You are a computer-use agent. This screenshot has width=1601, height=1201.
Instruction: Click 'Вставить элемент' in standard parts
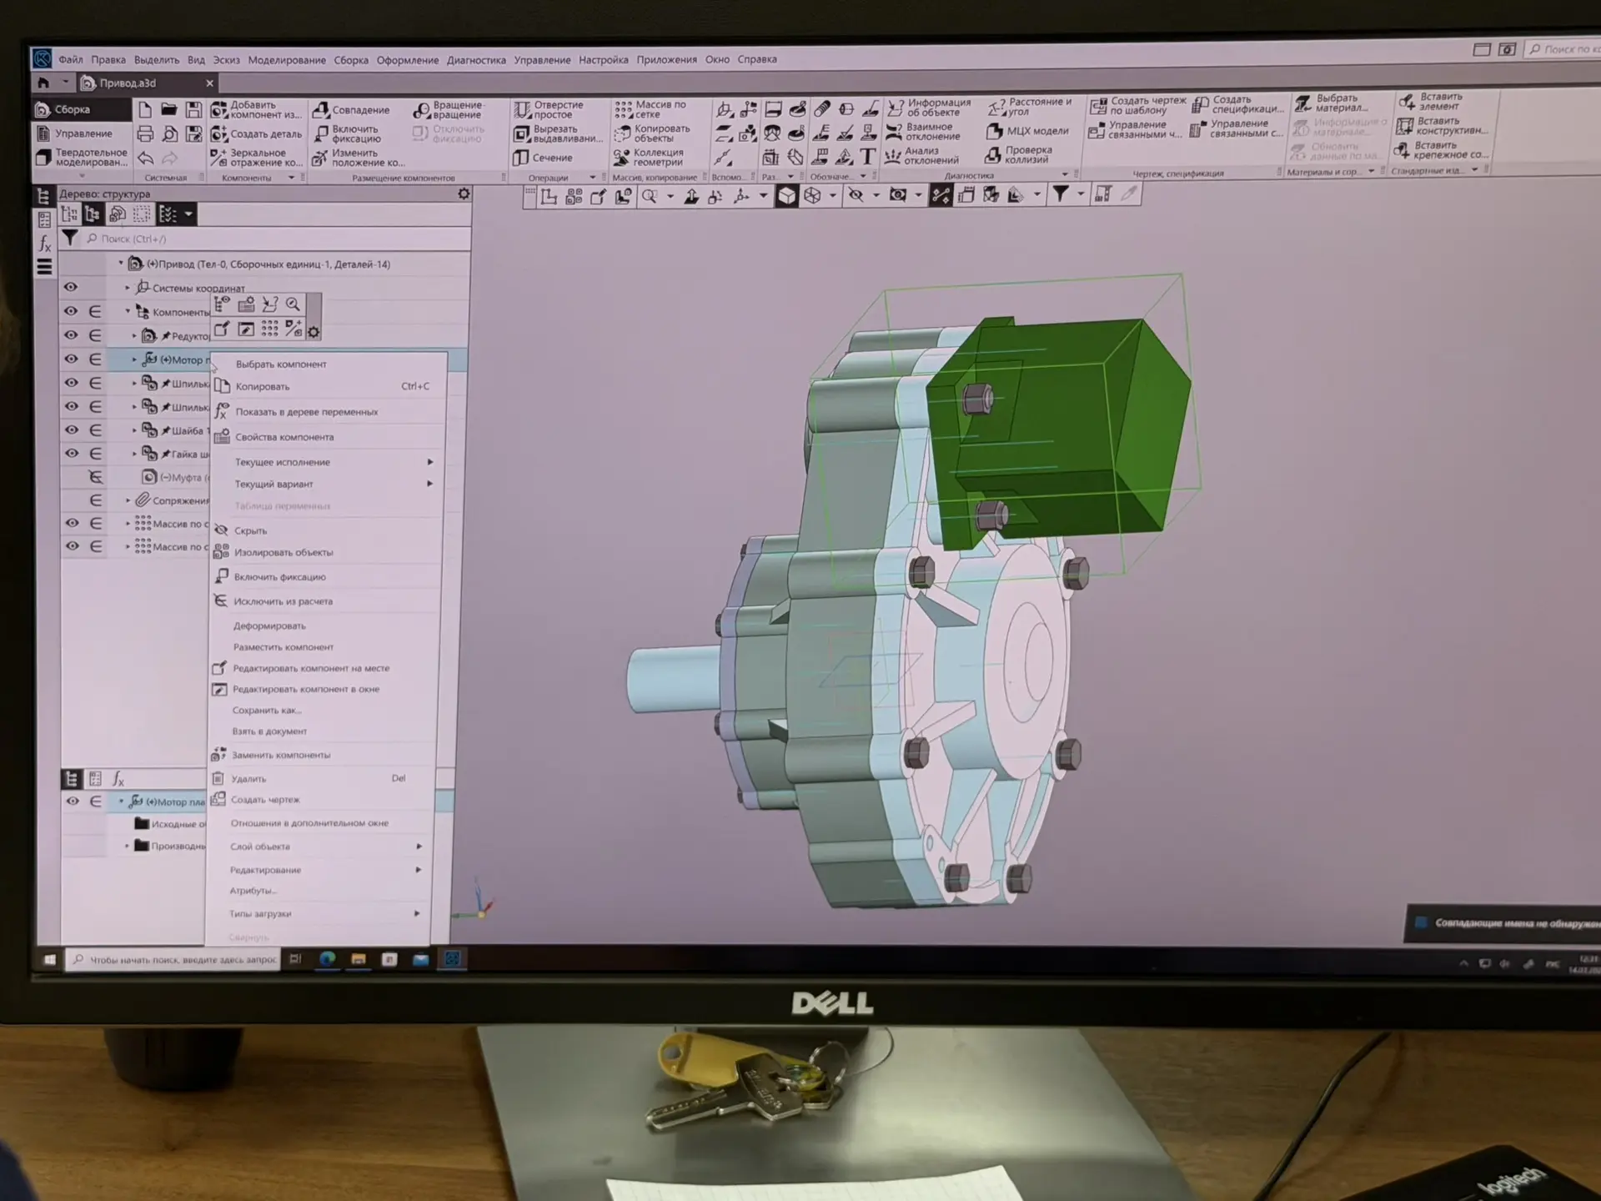click(1429, 101)
